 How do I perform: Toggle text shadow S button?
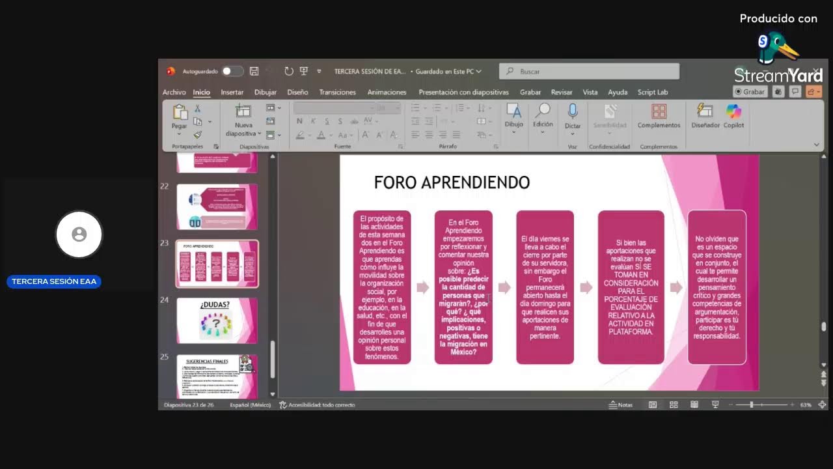coord(340,121)
